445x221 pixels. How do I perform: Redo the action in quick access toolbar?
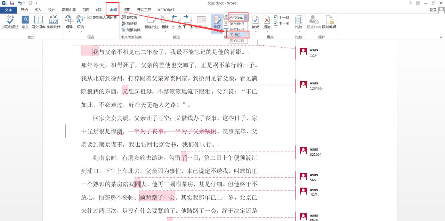pyautogui.click(x=30, y=3)
